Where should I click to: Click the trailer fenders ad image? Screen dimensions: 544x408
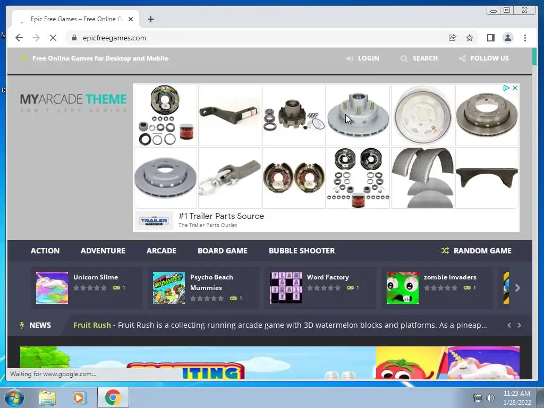click(x=422, y=177)
